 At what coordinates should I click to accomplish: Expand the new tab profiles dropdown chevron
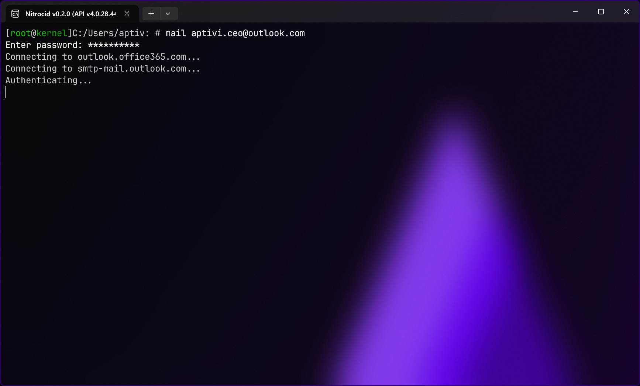tap(168, 14)
